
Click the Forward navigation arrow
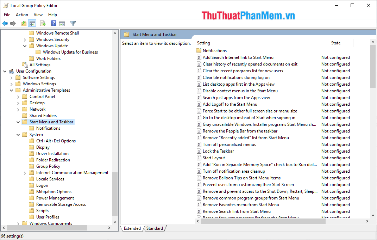[x=13, y=23]
